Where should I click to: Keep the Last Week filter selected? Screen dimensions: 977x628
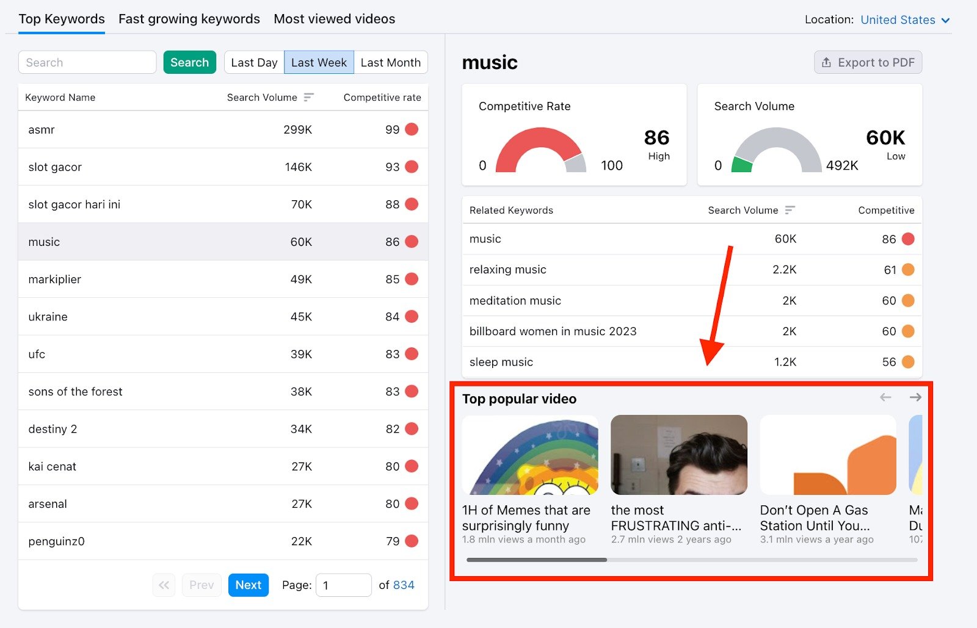pos(319,62)
